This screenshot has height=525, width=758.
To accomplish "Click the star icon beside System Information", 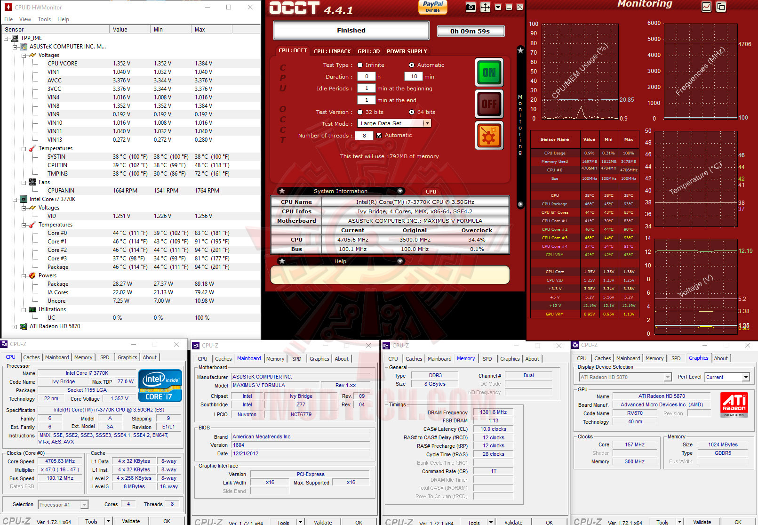I will (282, 191).
